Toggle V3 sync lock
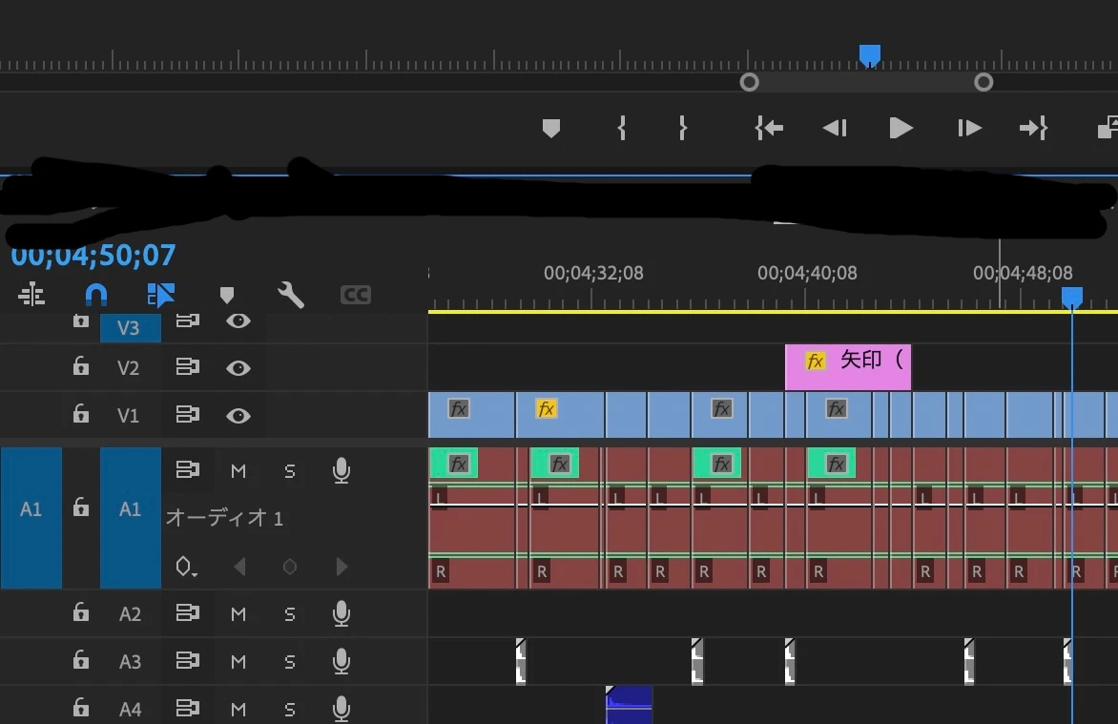The width and height of the screenshot is (1118, 724). (x=188, y=321)
